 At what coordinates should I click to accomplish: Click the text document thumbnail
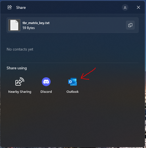[x=14, y=25]
